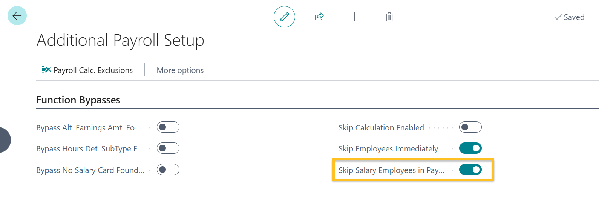Viewport: 599px width, 206px height.
Task: Click the trash delete icon
Action: pyautogui.click(x=389, y=17)
